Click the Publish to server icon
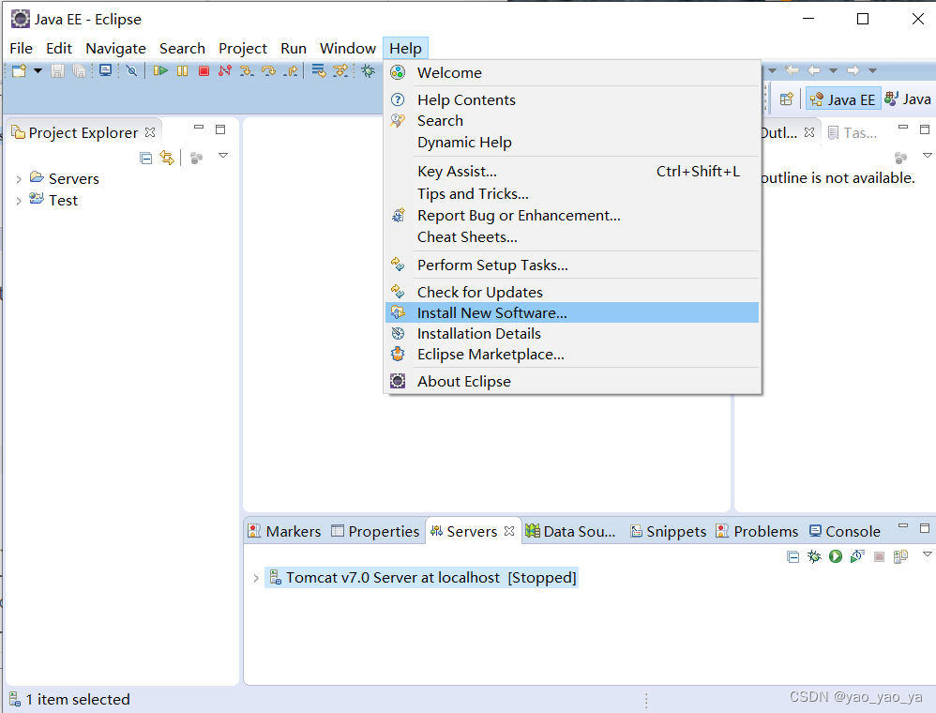 [x=900, y=556]
